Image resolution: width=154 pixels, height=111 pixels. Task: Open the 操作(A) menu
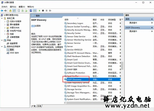13,7
